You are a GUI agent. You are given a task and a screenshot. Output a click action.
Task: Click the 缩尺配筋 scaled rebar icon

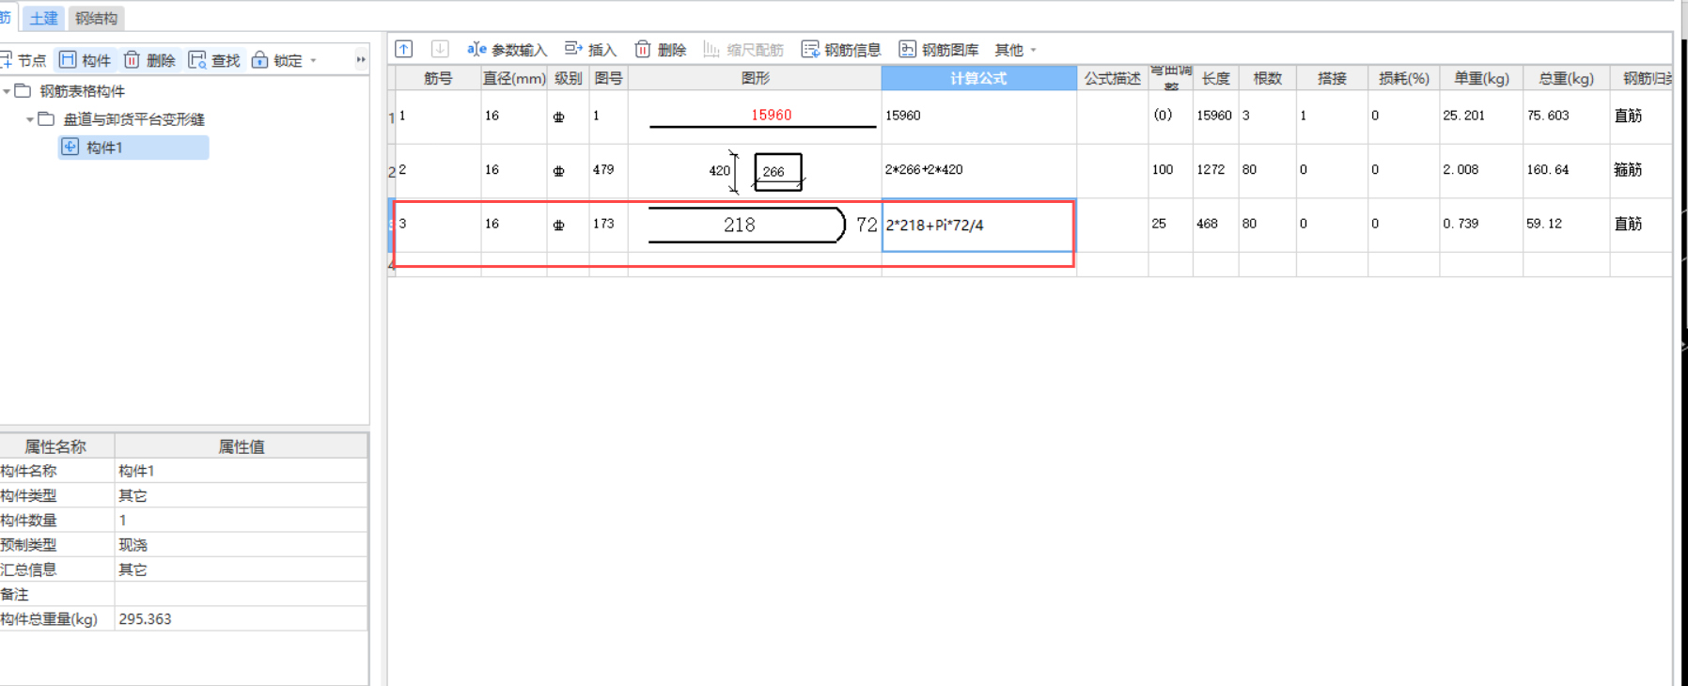pos(711,49)
